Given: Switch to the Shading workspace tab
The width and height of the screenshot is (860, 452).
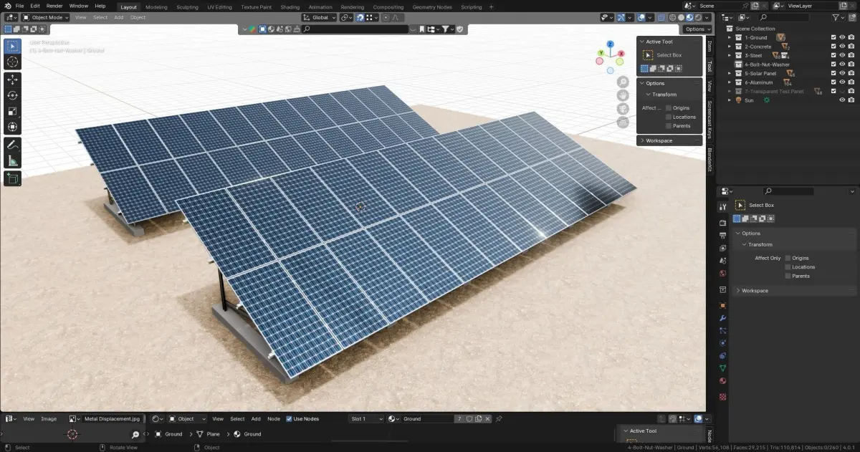Looking at the screenshot, I should [x=290, y=7].
